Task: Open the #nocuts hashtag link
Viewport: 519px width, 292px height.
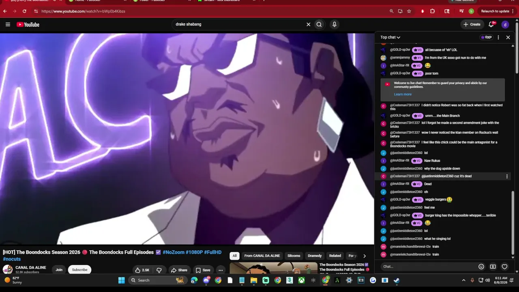Action: click(x=12, y=259)
